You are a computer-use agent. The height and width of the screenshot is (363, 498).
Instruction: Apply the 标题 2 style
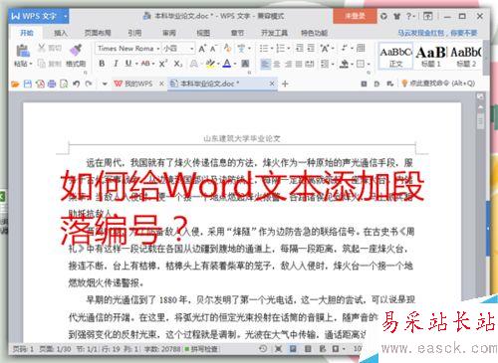click(466, 57)
